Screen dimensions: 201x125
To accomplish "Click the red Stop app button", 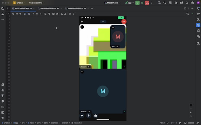I will click(x=147, y=3).
